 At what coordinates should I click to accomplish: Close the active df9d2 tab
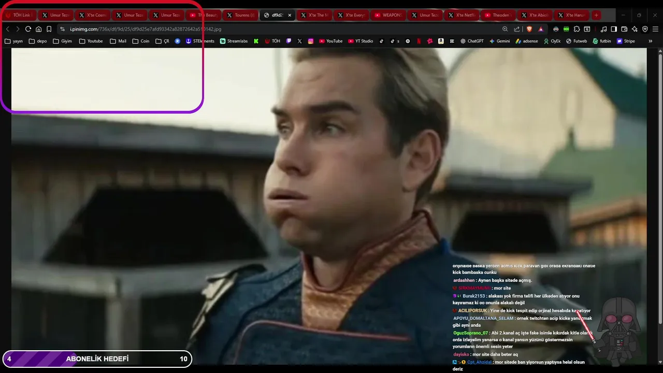290,15
